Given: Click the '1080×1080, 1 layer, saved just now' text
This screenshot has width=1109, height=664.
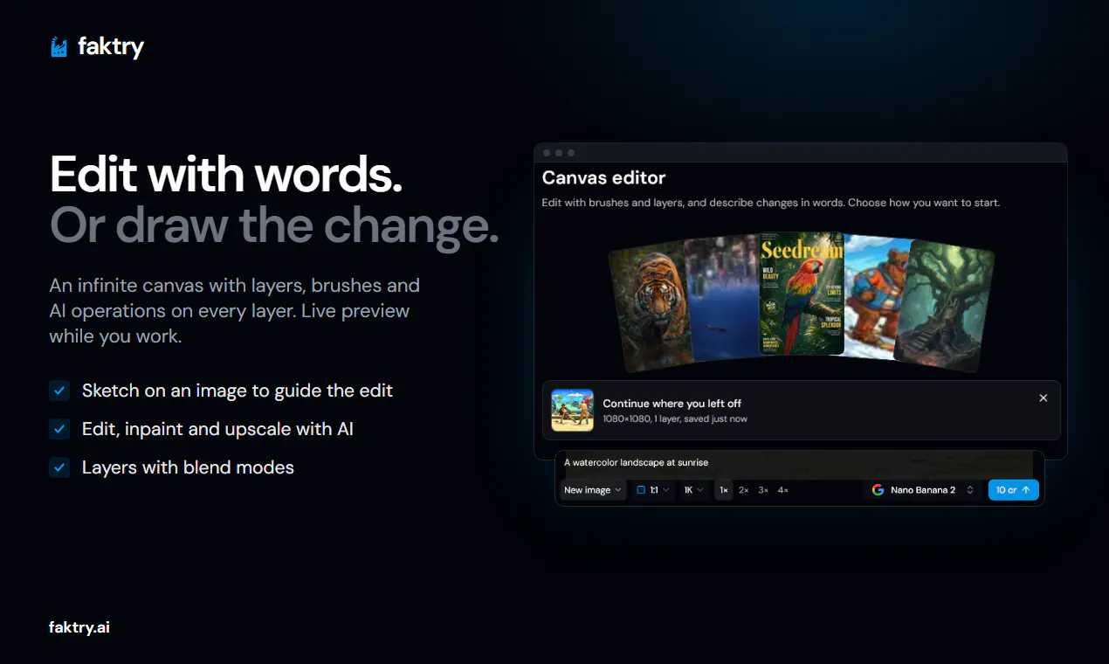Looking at the screenshot, I should coord(675,418).
